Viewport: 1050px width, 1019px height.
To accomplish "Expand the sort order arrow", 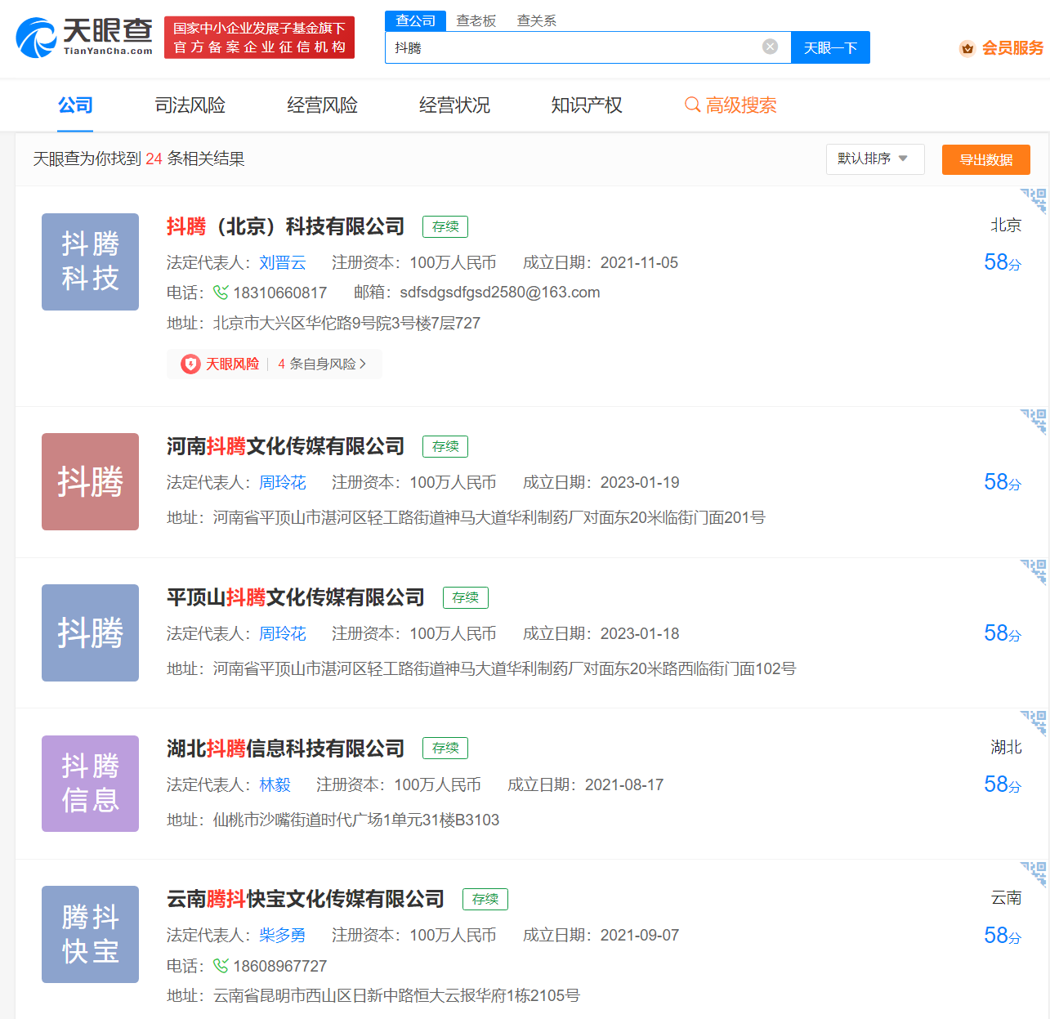I will pos(903,159).
